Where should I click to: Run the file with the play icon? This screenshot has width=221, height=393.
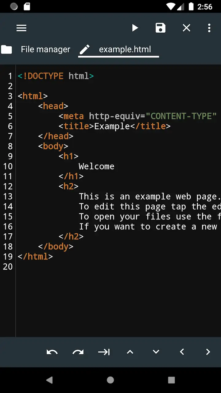pos(135,28)
